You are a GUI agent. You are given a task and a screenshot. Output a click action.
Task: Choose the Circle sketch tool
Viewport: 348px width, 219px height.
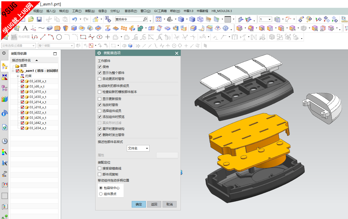pyautogui.click(x=59, y=37)
